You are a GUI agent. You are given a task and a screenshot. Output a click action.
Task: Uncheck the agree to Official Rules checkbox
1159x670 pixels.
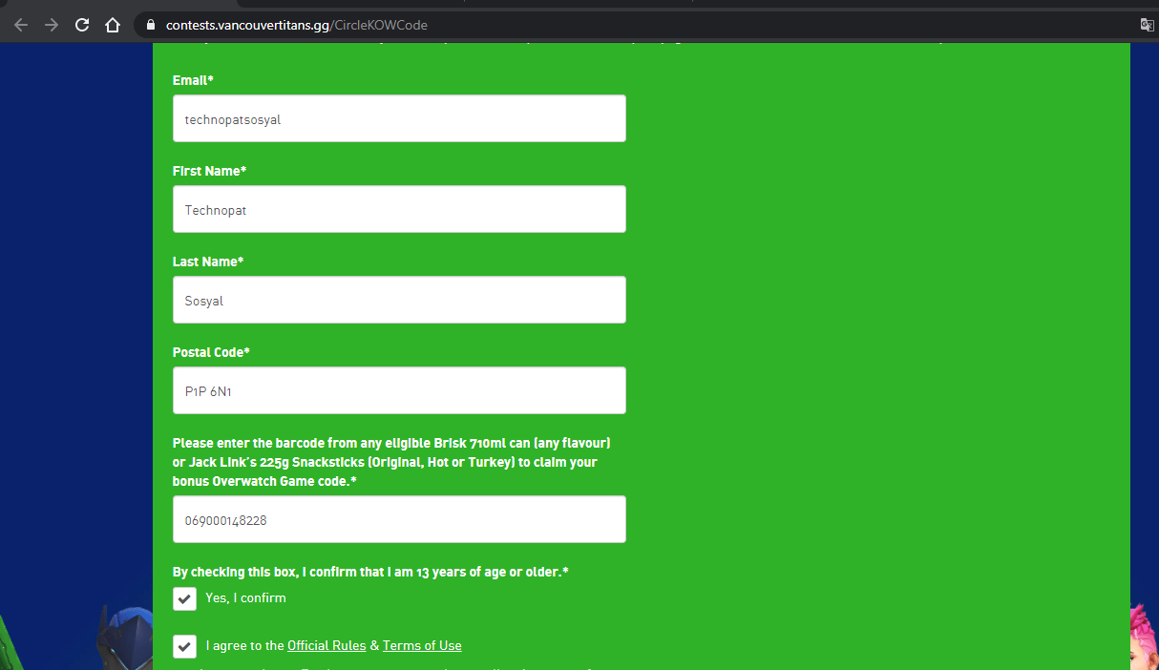point(184,646)
